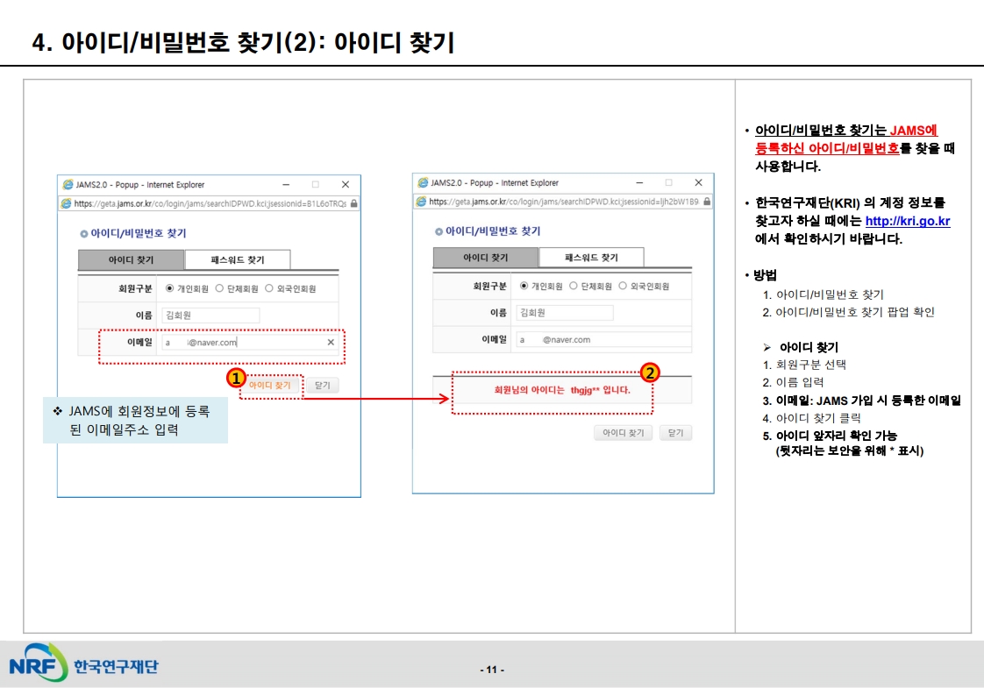Viewport: 984px width, 695px height.
Task: Select 개인회원 radio in left popup
Action: [169, 288]
